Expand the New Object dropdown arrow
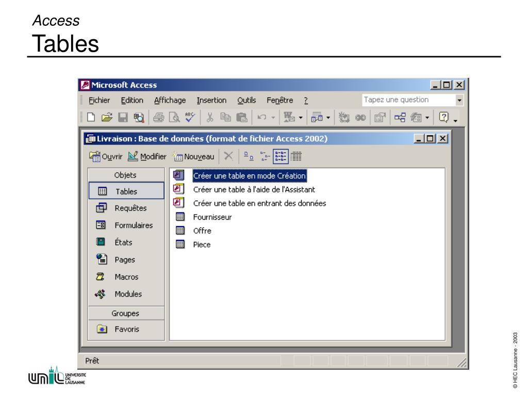The width and height of the screenshot is (528, 396). 427,118
